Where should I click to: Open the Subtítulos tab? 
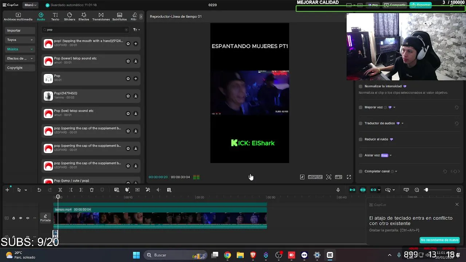coord(119,17)
